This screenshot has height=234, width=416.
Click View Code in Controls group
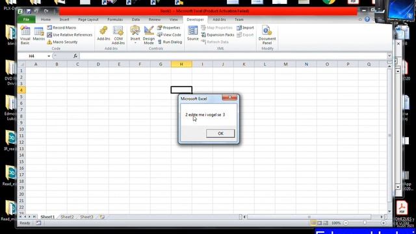click(169, 34)
